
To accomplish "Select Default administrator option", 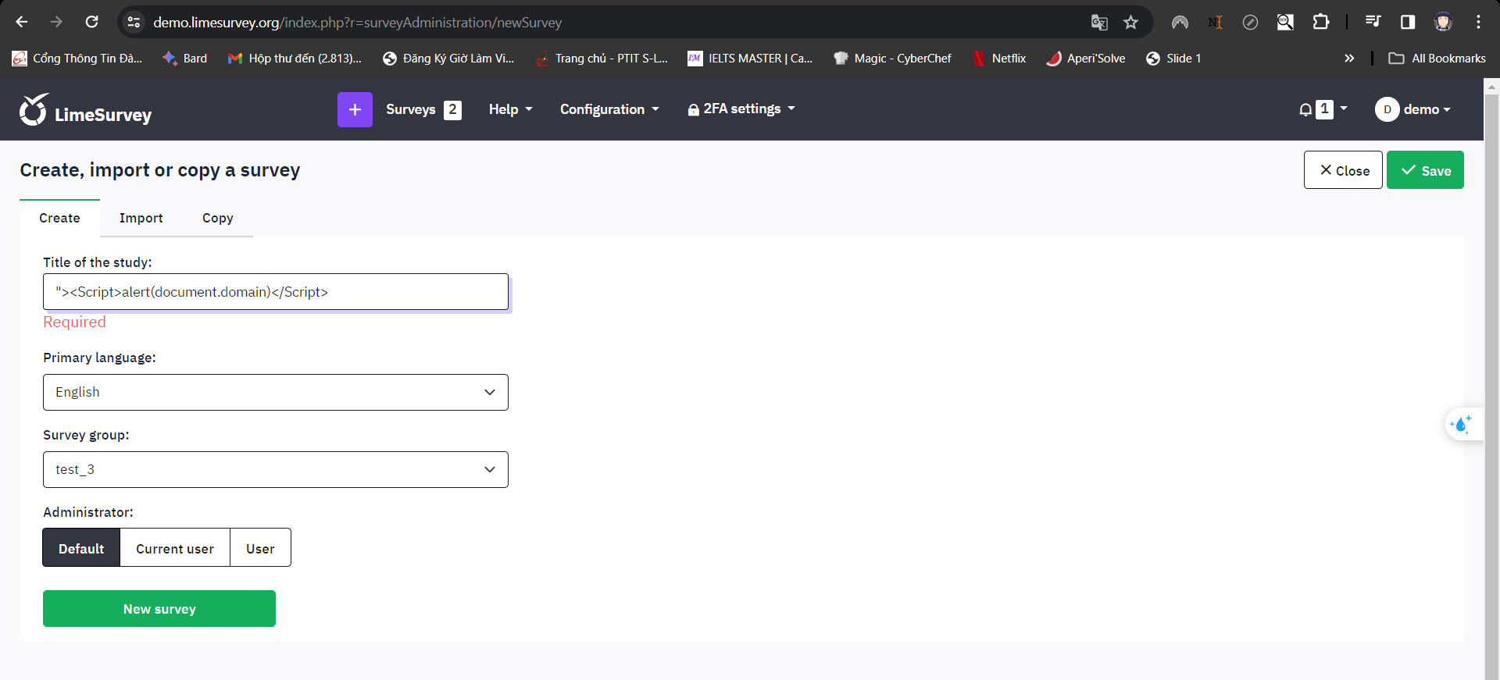I will point(81,548).
